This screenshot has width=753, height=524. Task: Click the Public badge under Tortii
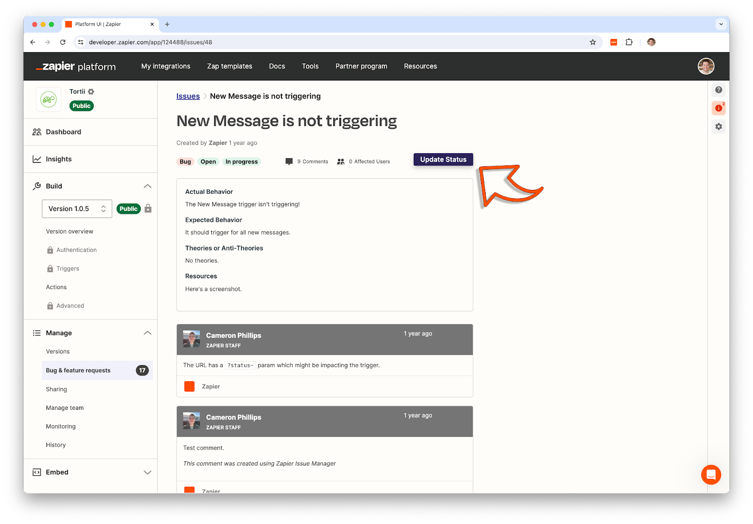[x=81, y=106]
